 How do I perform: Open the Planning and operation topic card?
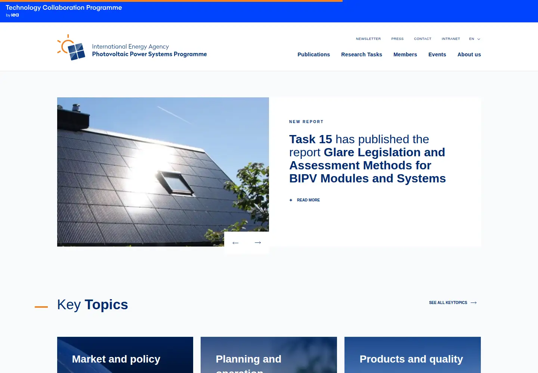(x=269, y=355)
